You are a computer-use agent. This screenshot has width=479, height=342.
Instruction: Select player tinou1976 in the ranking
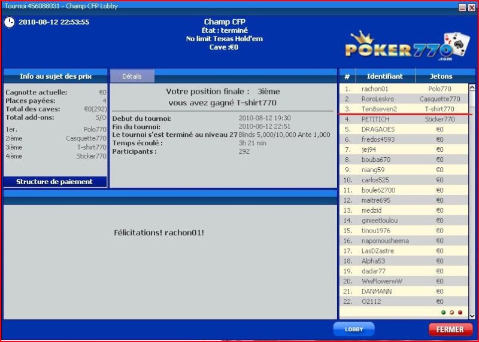[x=404, y=231]
